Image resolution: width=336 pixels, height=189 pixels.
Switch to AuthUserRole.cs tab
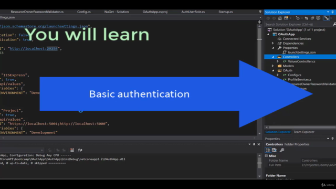[x=193, y=12]
